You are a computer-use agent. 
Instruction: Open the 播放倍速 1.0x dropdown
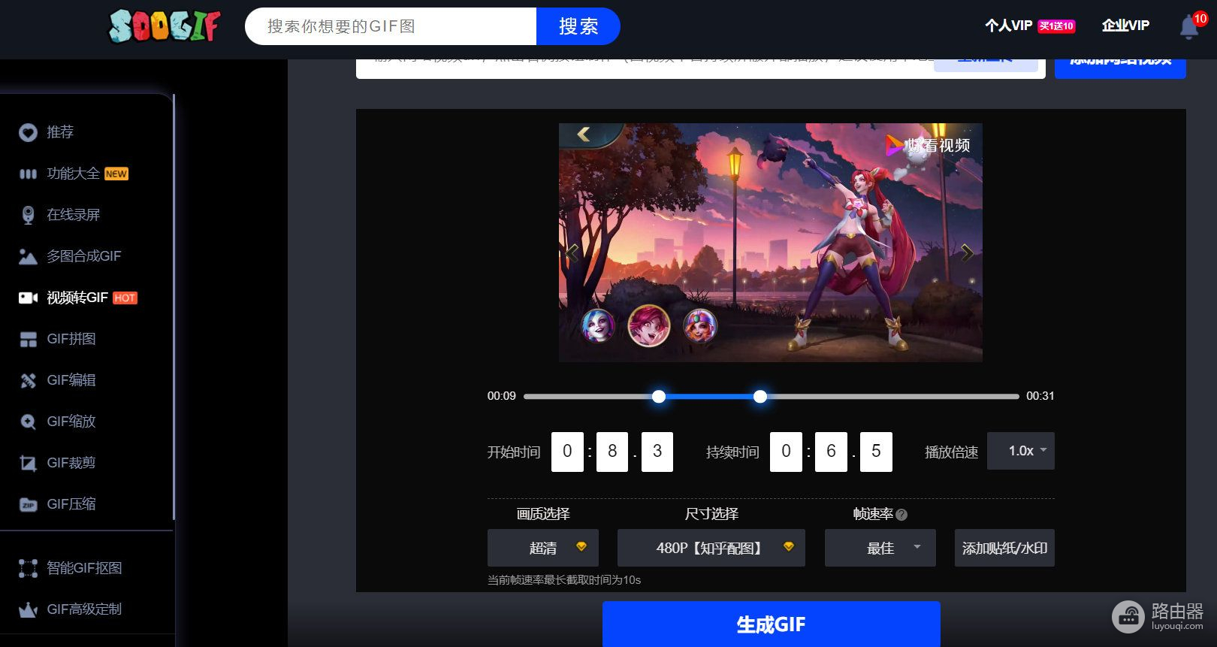(x=1020, y=451)
